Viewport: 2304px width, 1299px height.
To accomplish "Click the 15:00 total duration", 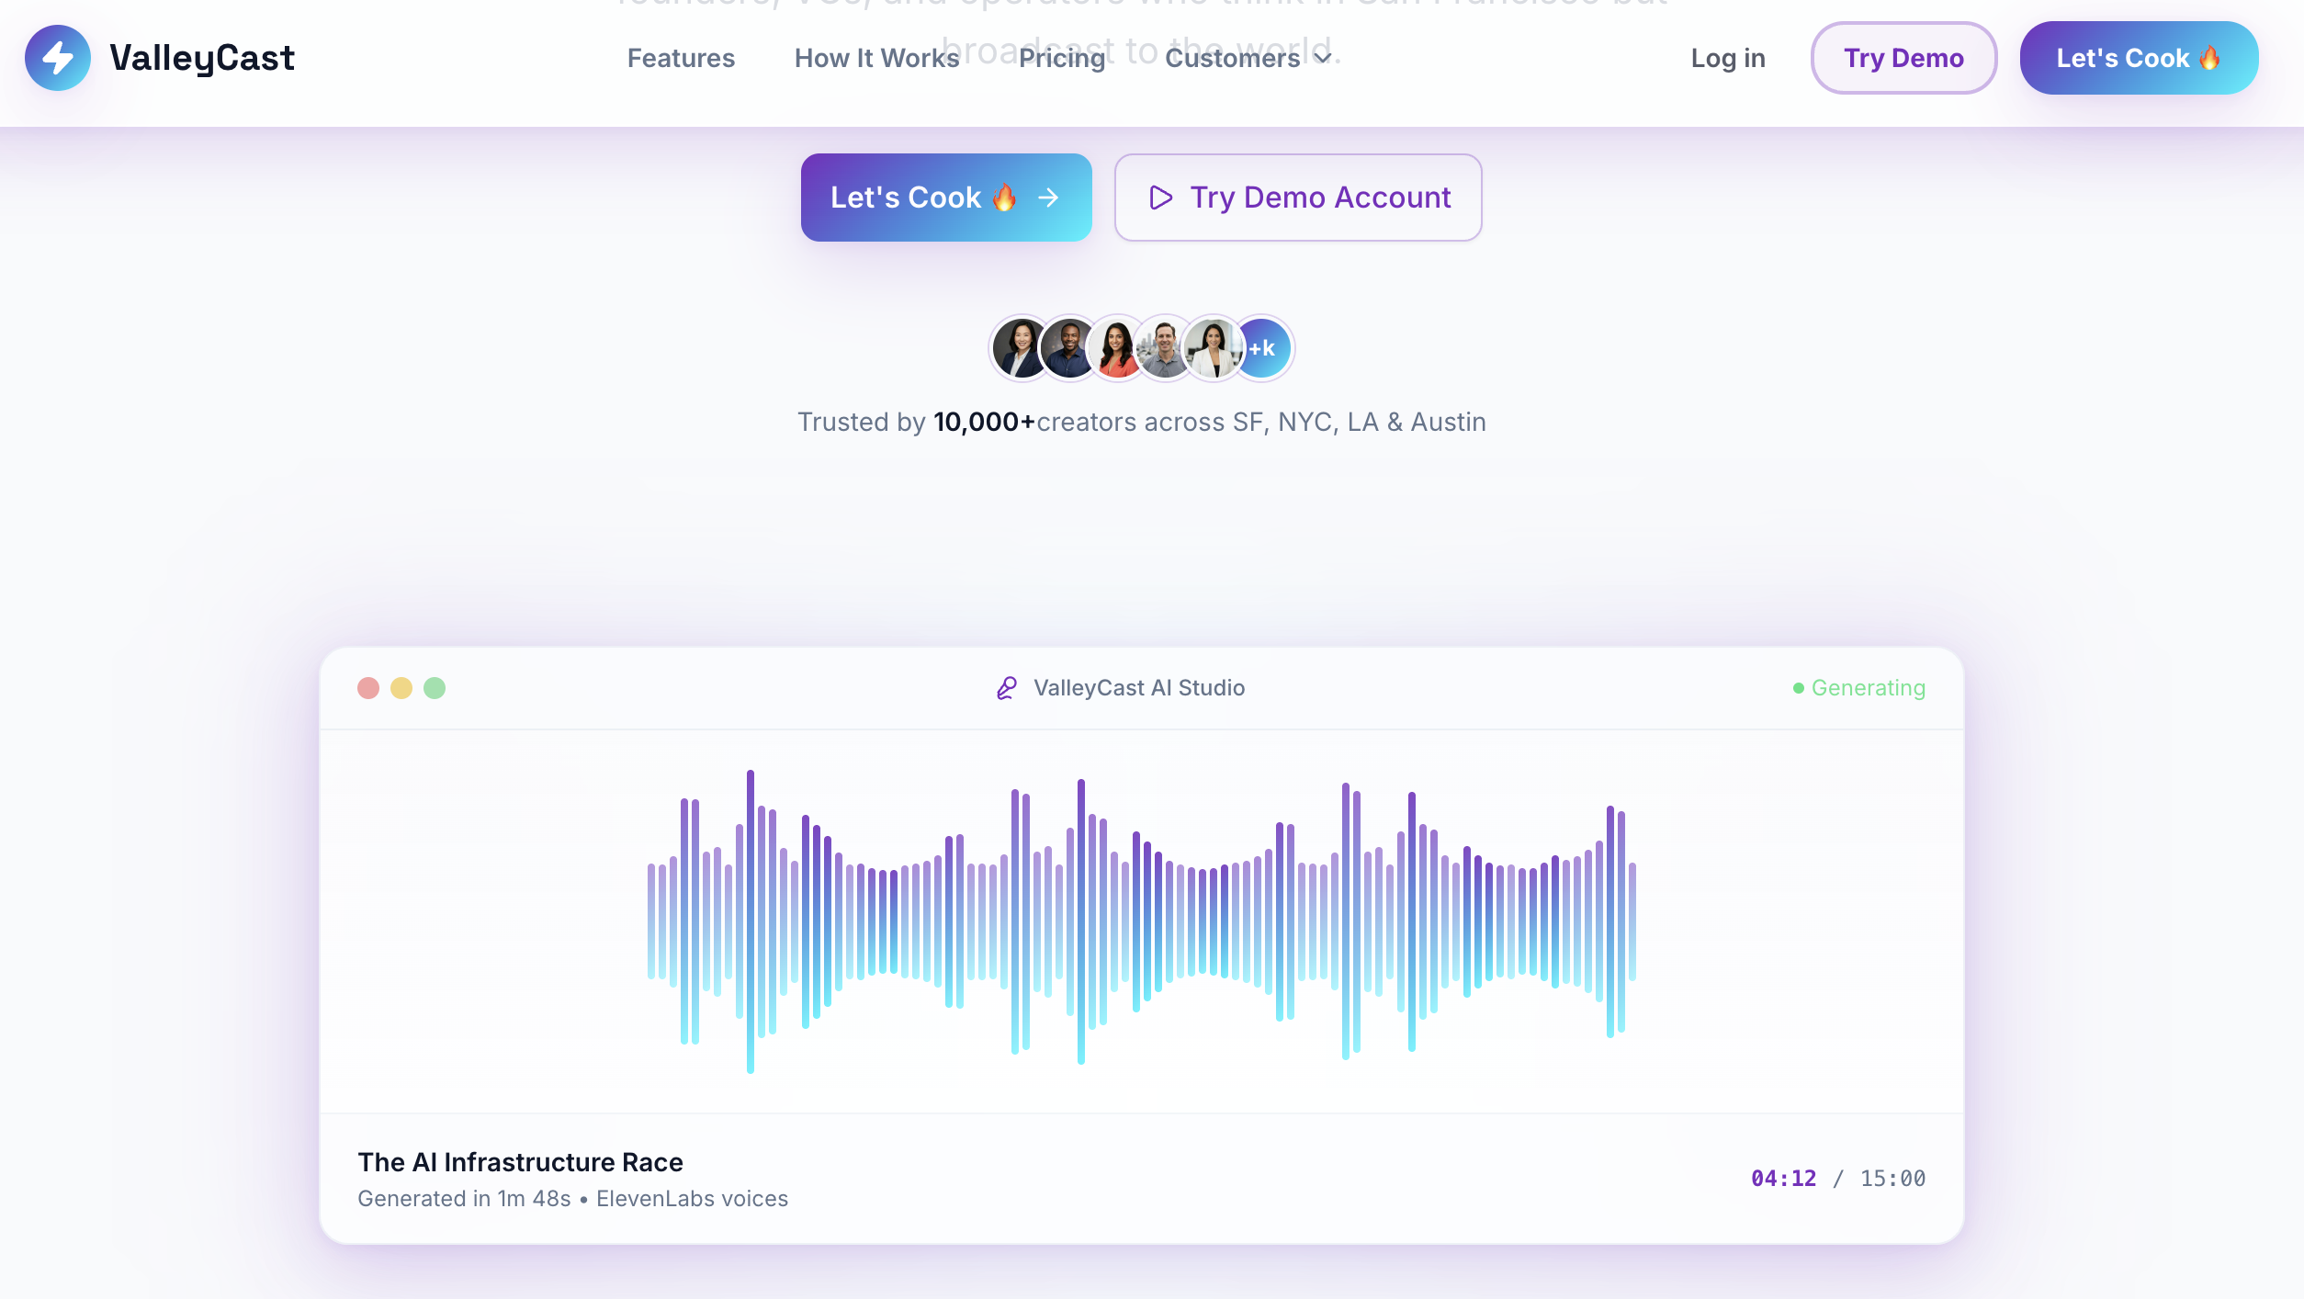I will pyautogui.click(x=1892, y=1179).
